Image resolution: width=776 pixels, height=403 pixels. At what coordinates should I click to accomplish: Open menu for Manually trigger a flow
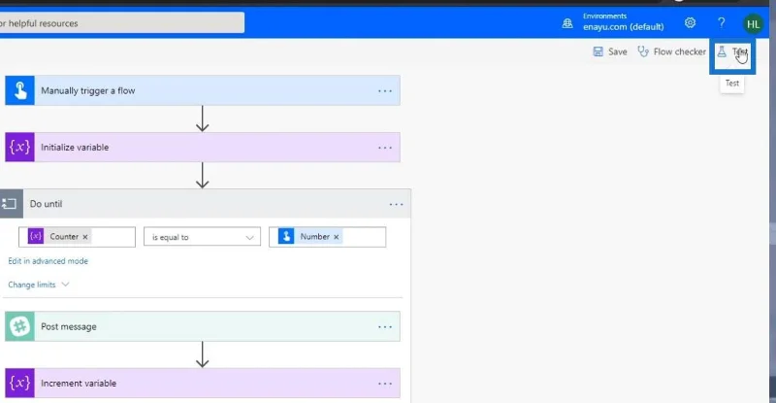point(384,91)
